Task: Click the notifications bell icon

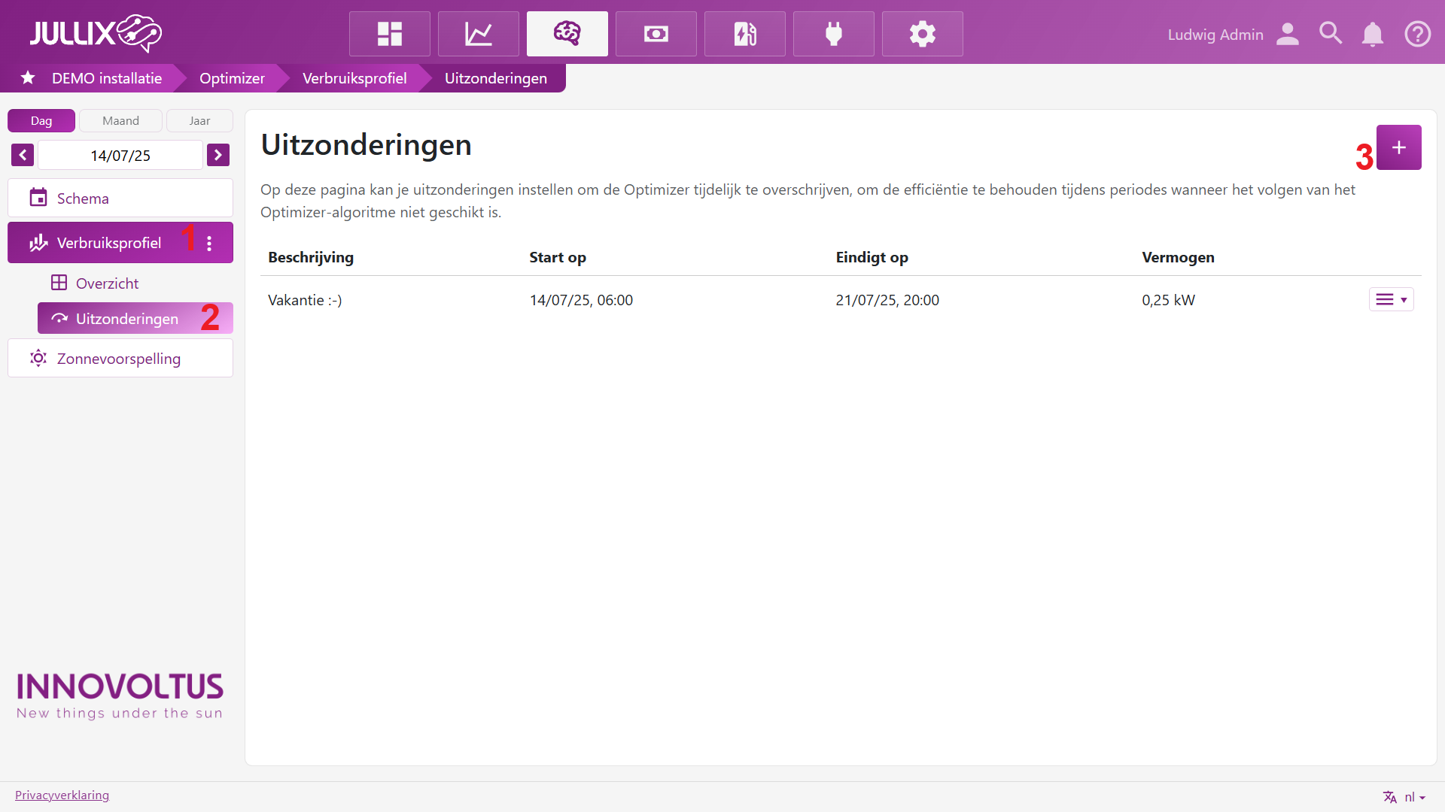Action: coord(1372,35)
